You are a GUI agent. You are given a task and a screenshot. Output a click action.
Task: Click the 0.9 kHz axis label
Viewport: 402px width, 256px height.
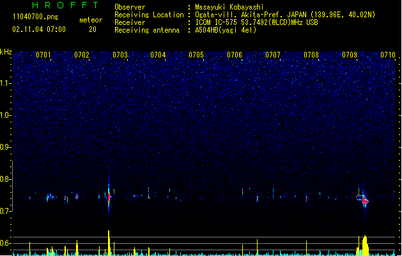pyautogui.click(x=5, y=147)
